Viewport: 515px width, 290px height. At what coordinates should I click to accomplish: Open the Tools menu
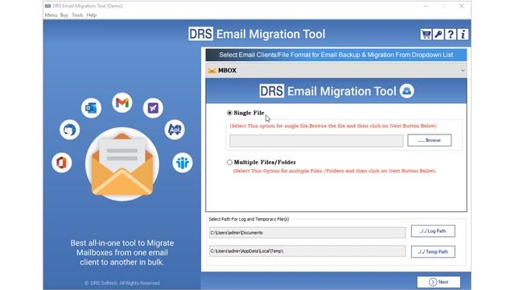[x=77, y=15]
